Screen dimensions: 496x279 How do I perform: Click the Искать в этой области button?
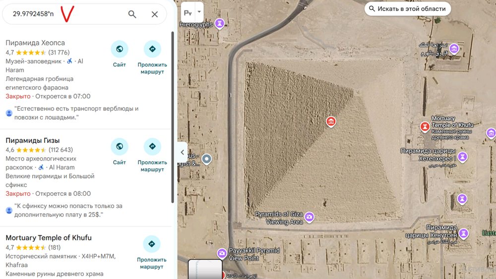pyautogui.click(x=408, y=9)
